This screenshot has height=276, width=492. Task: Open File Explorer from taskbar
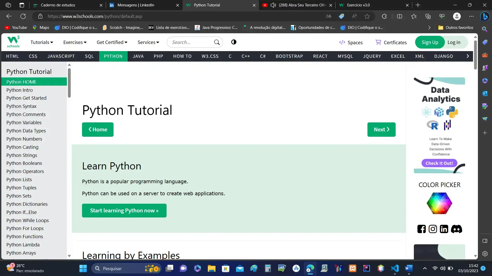click(x=212, y=268)
